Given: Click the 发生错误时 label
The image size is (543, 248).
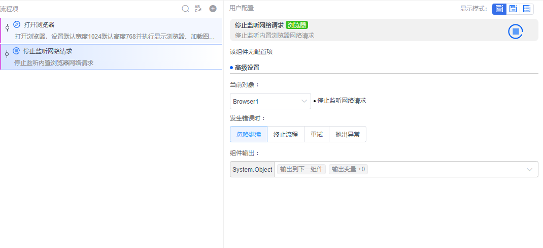Looking at the screenshot, I should pyautogui.click(x=248, y=118).
